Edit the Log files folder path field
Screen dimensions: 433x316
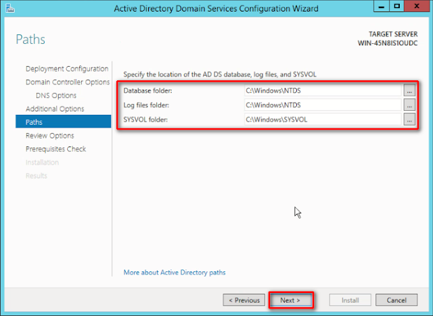pyautogui.click(x=323, y=105)
